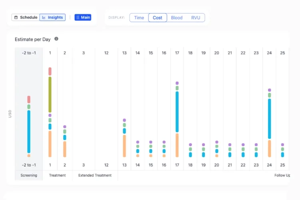Select the Cost display option

coord(158,18)
